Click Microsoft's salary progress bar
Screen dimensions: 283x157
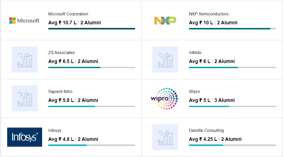tap(91, 29)
